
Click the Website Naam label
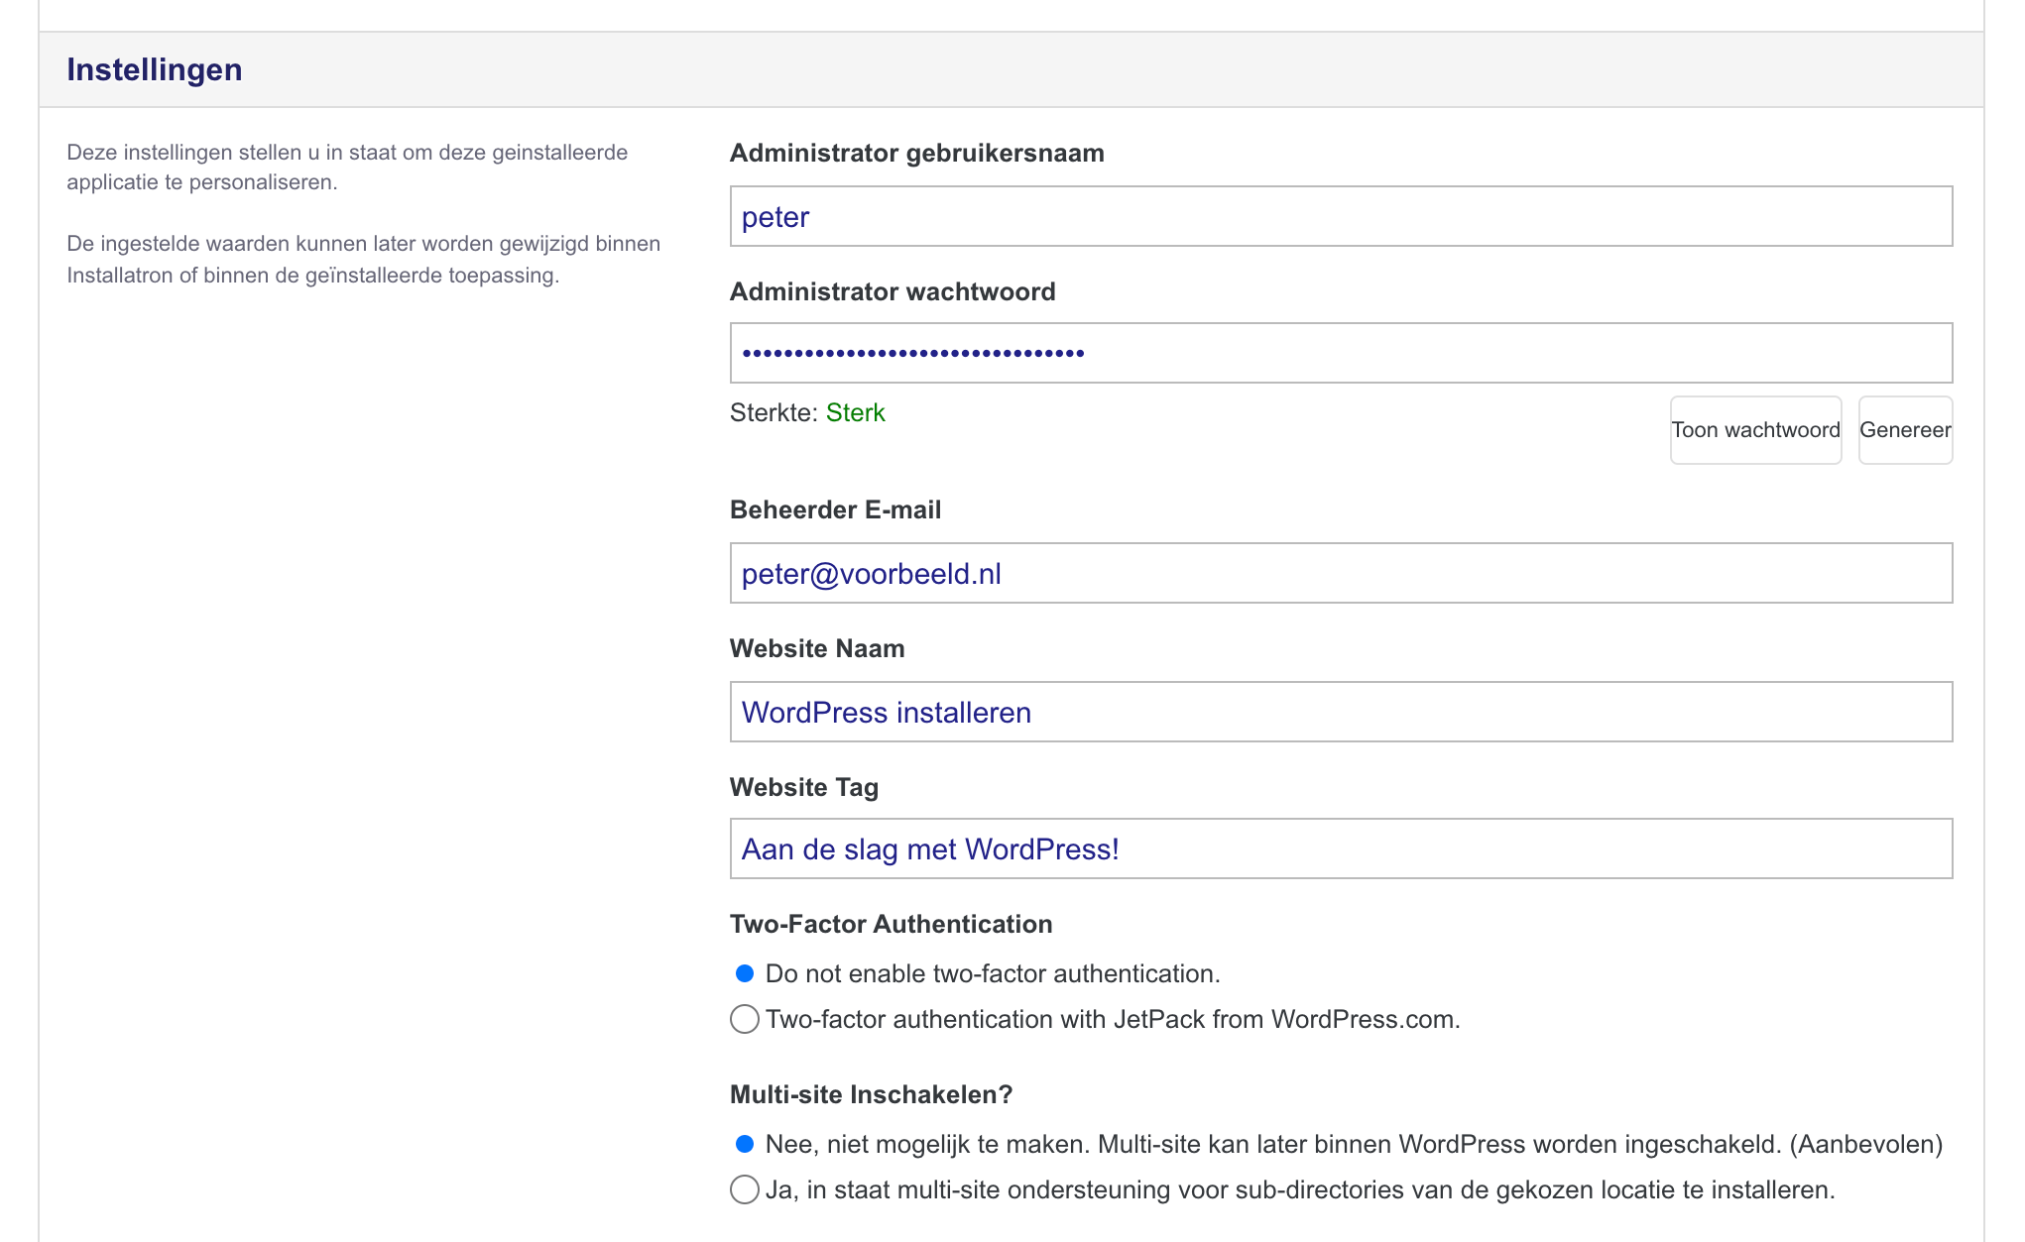tap(817, 648)
